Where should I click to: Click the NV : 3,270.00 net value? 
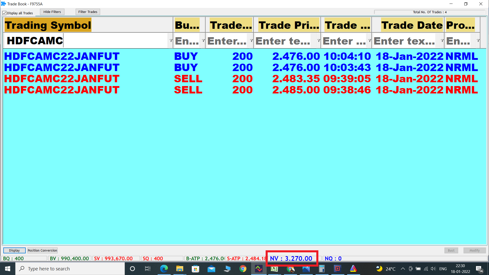[x=291, y=258]
